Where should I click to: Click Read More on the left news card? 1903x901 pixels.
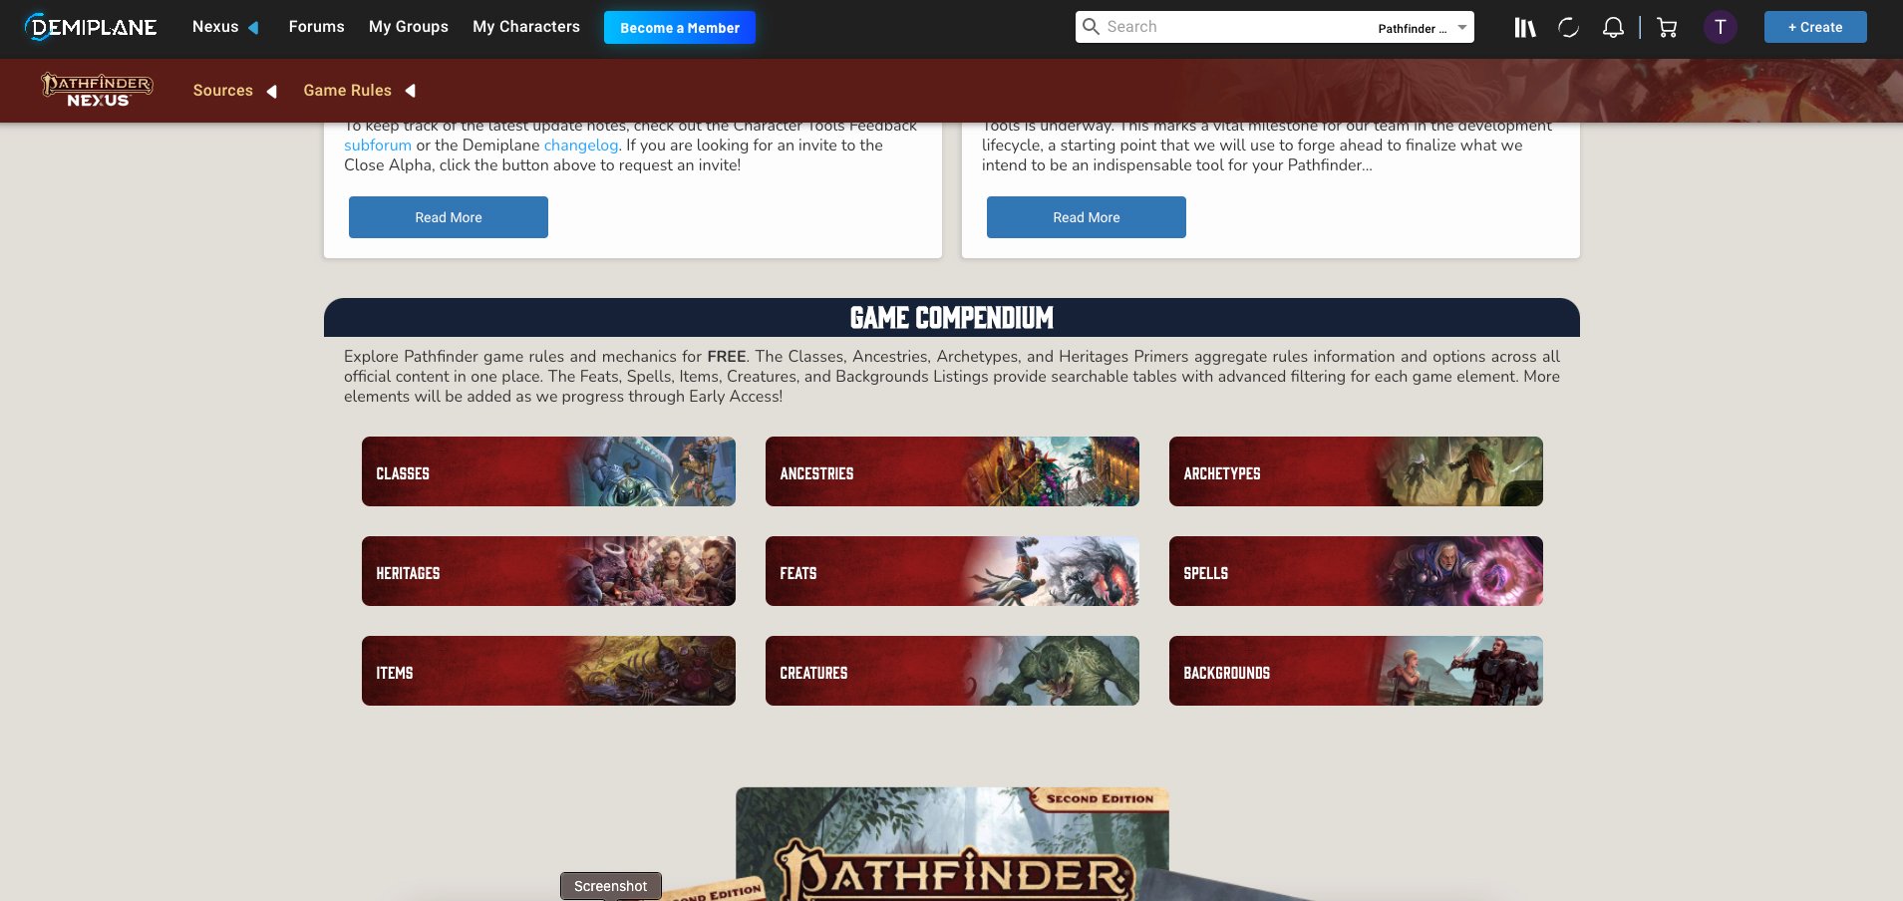[448, 216]
